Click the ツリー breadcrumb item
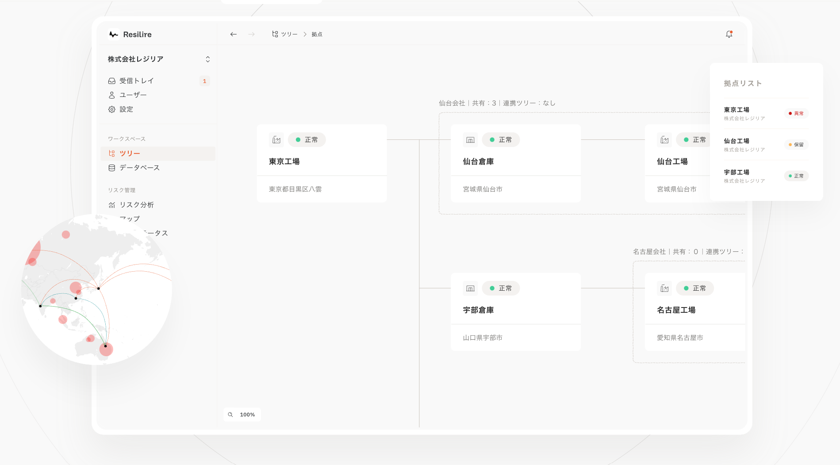Image resolution: width=840 pixels, height=465 pixels. click(285, 34)
